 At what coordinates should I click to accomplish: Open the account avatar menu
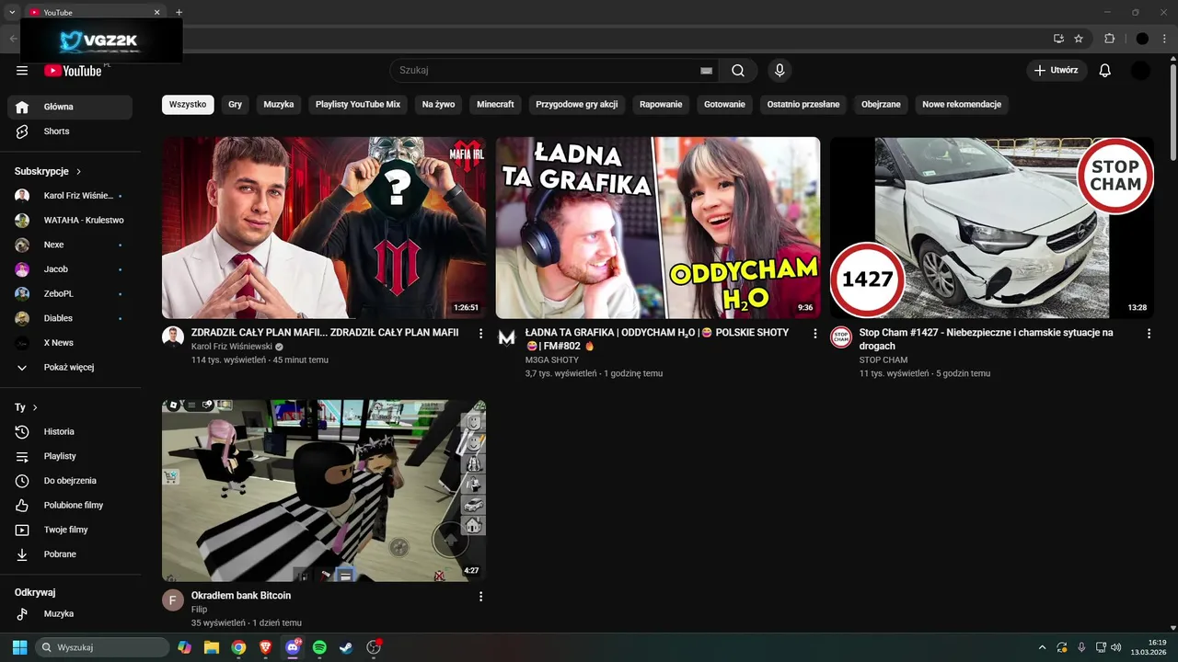1140,71
